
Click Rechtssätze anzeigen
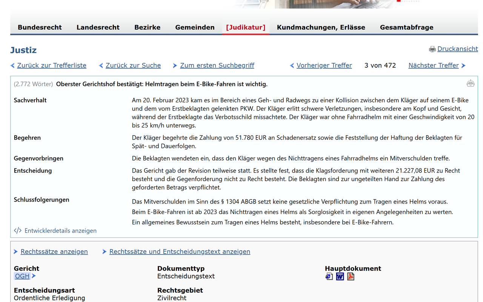click(x=54, y=251)
